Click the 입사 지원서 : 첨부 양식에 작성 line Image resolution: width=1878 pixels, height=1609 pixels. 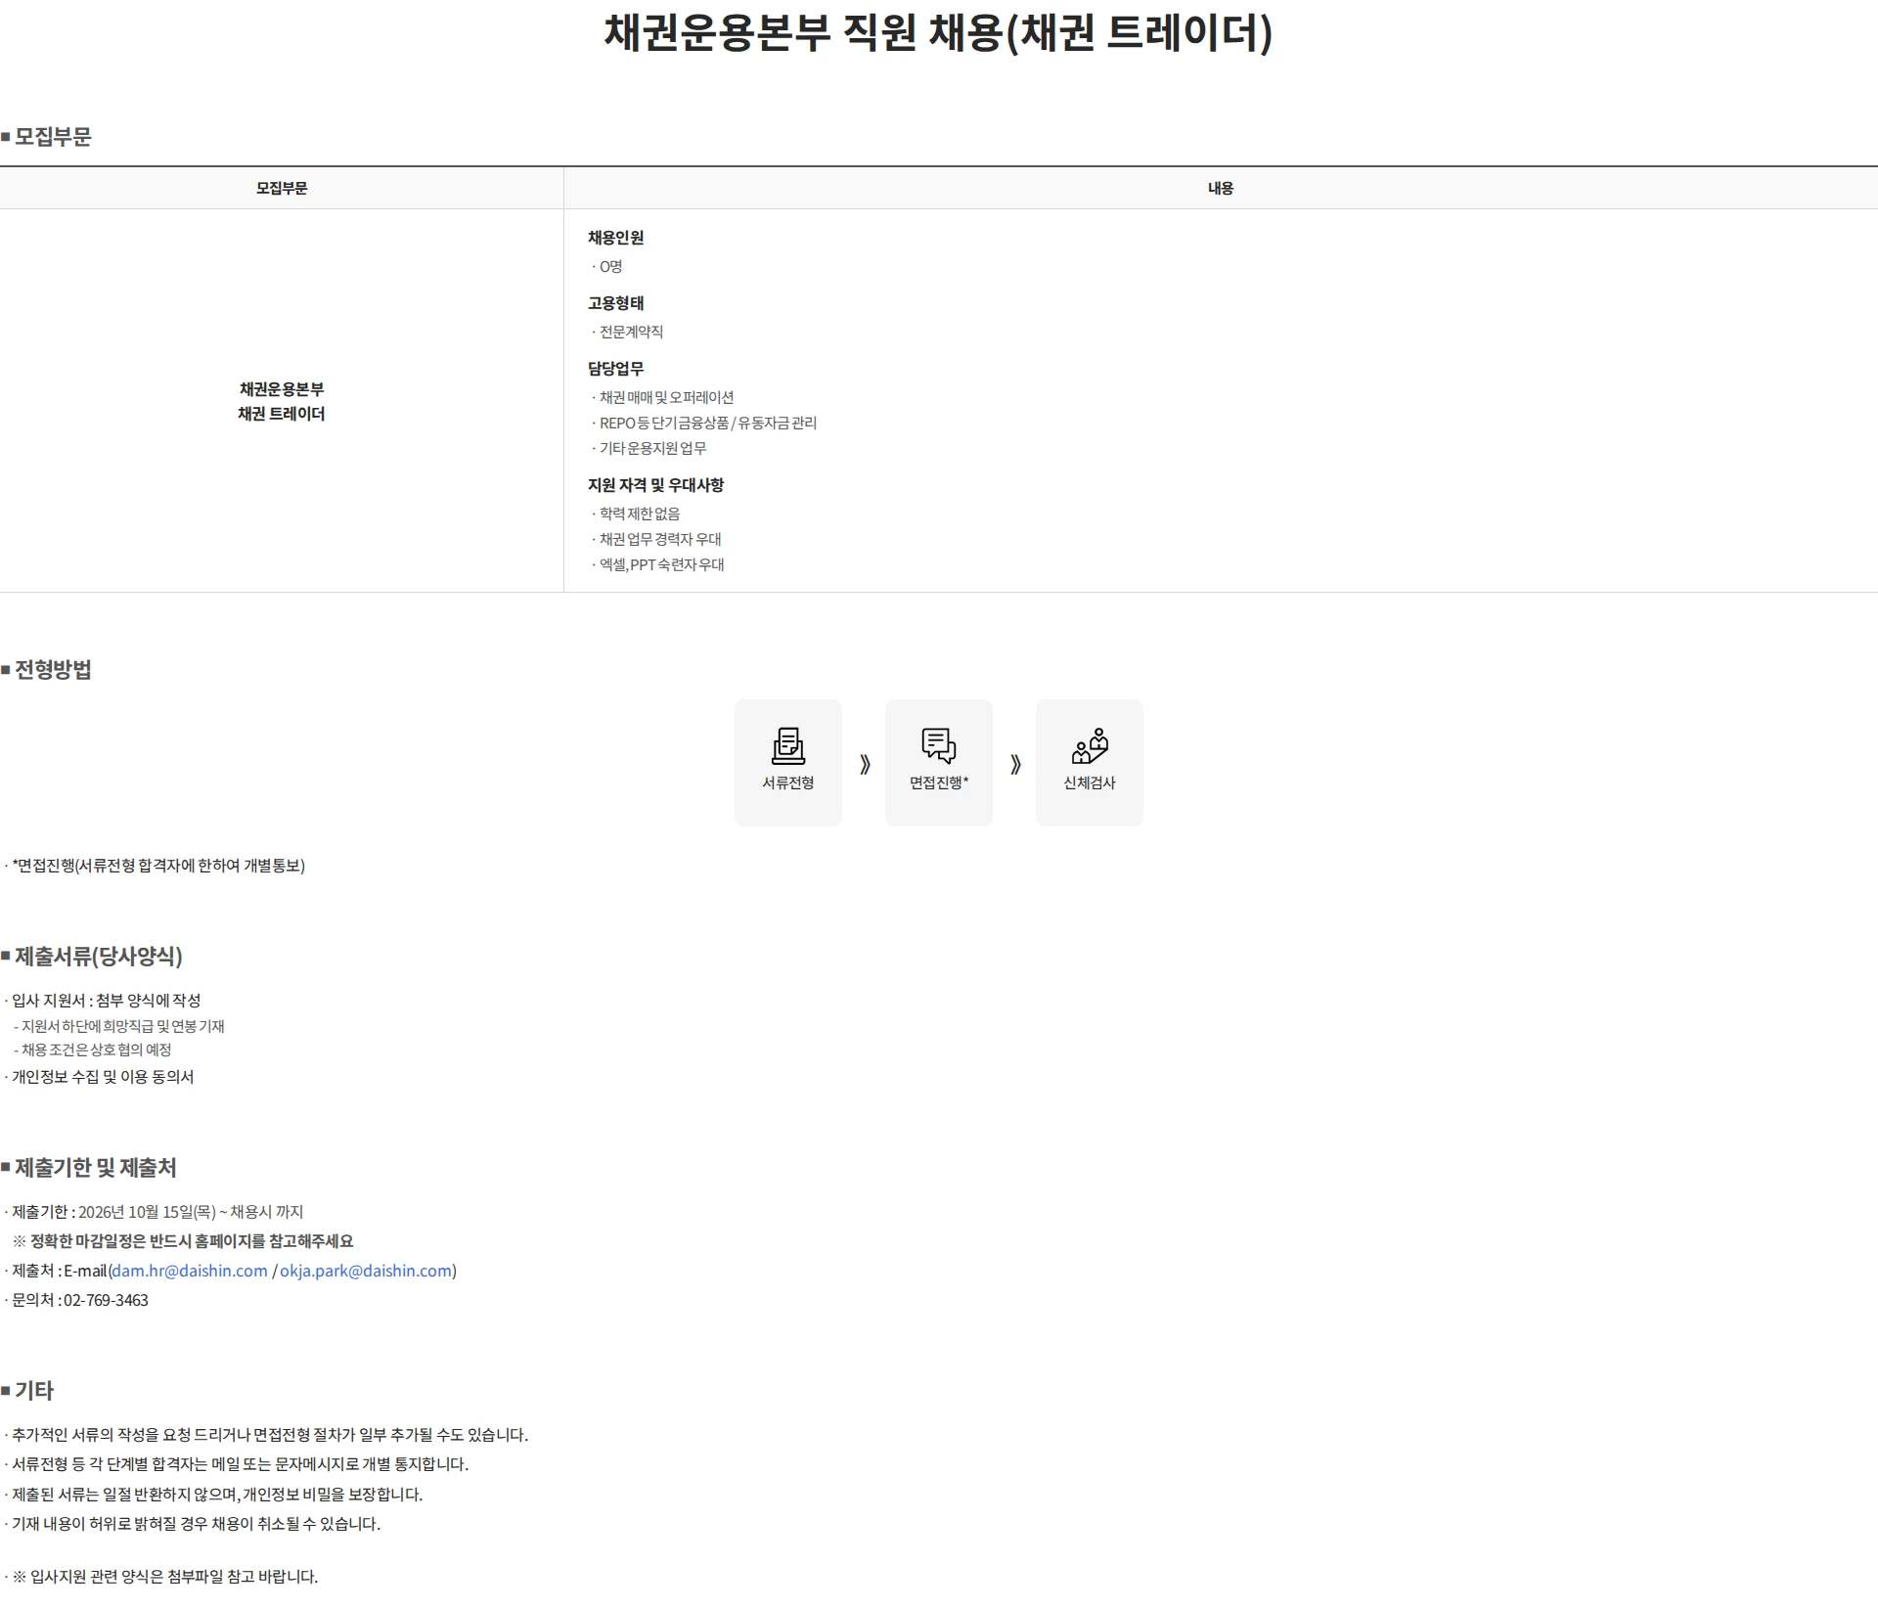tap(106, 1001)
